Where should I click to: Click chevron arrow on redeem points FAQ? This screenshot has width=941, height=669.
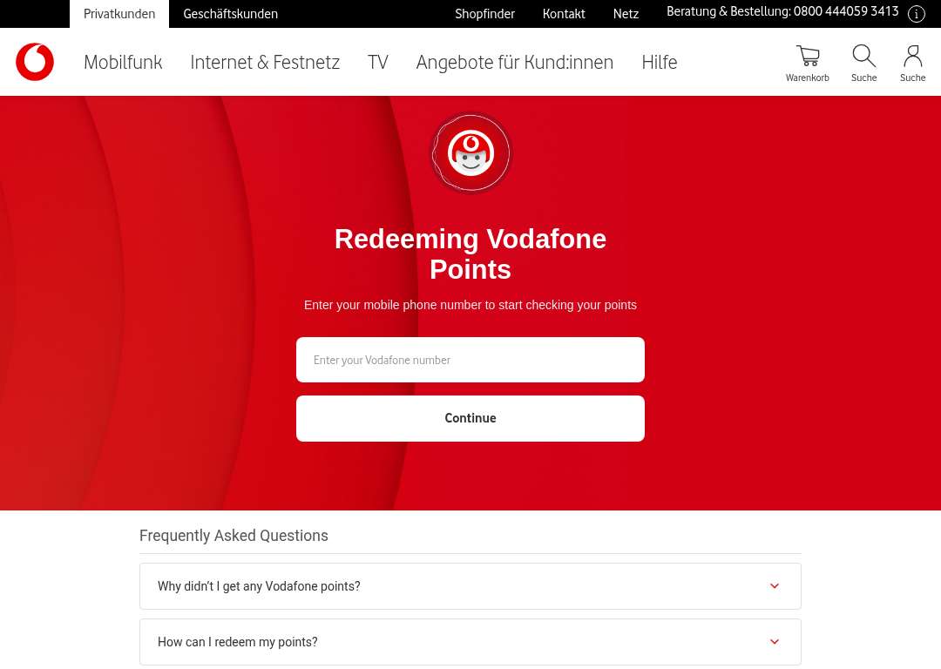[x=775, y=642]
